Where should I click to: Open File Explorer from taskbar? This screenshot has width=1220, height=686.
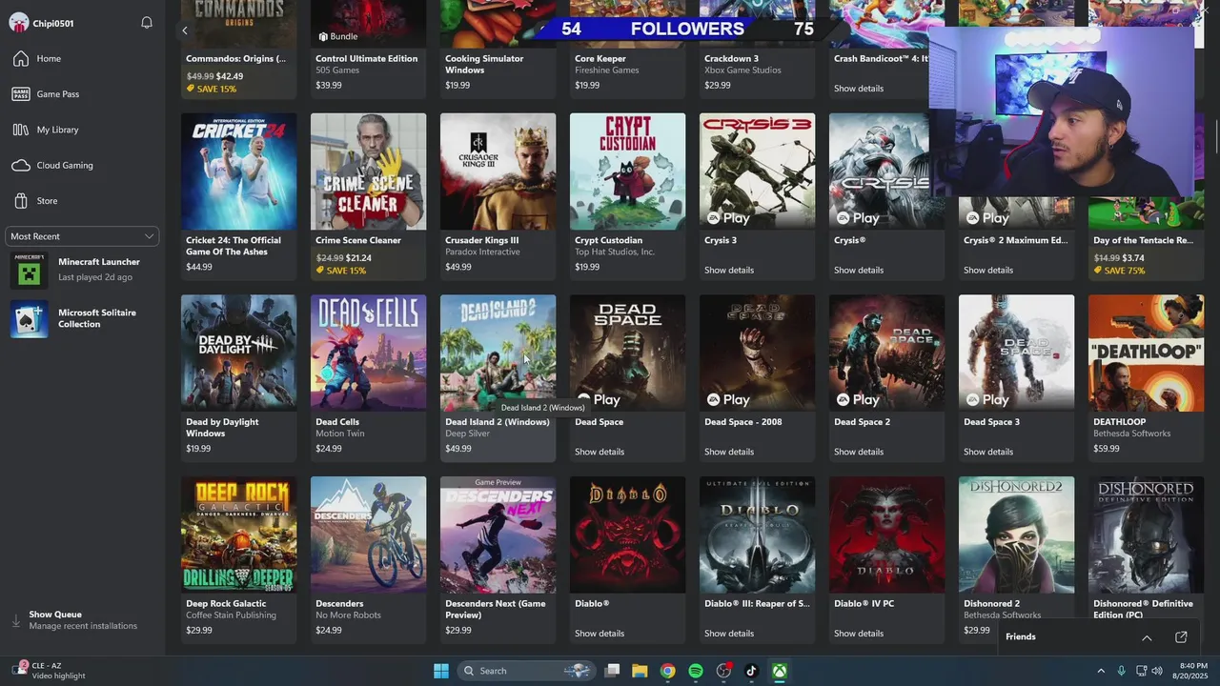(640, 671)
